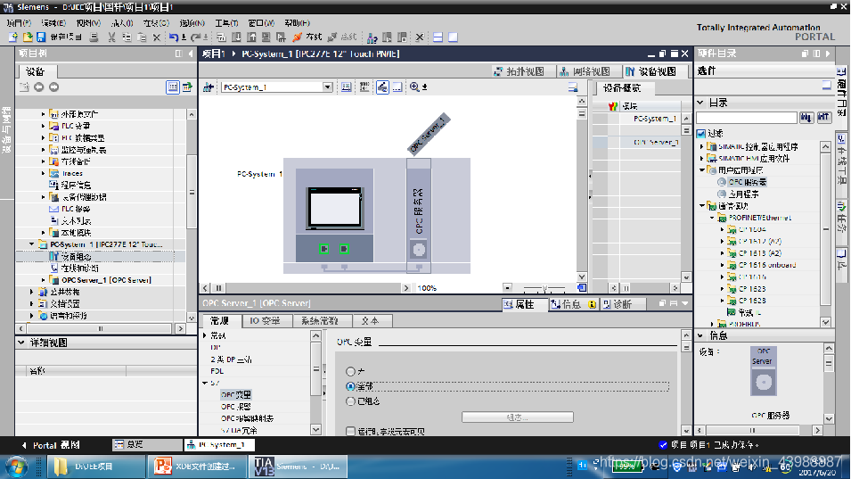The image size is (851, 479).
Task: Undo last action with blue arrow
Action: (174, 37)
